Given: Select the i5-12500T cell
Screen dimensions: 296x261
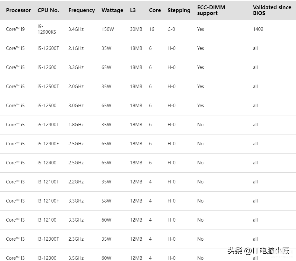Looking at the screenshot, I should point(48,86).
